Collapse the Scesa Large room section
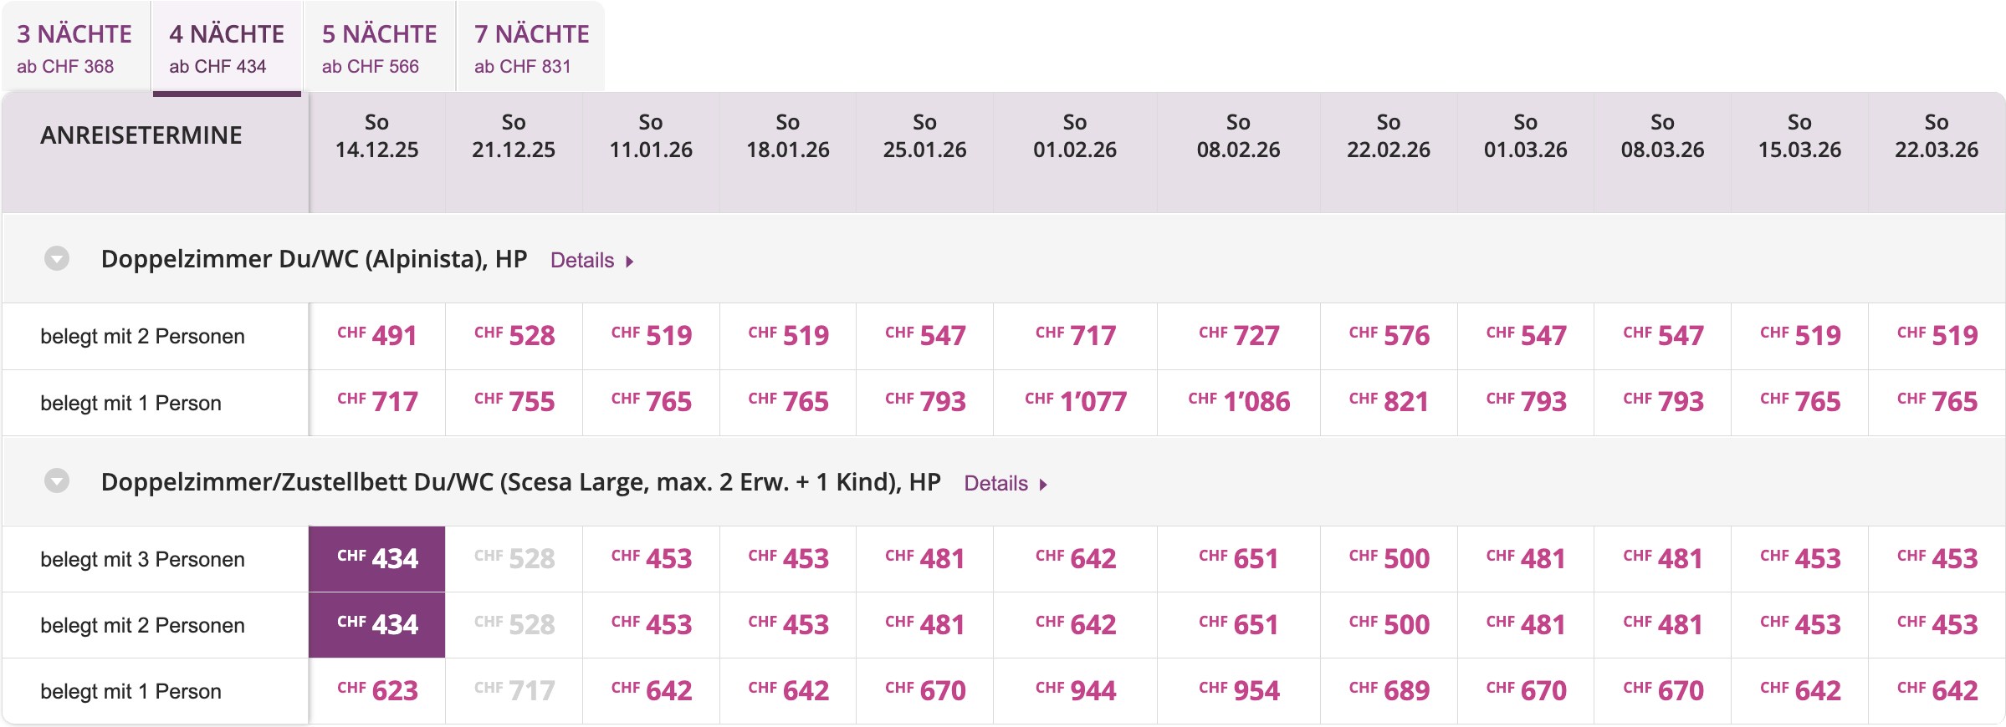The width and height of the screenshot is (2006, 727). [57, 482]
